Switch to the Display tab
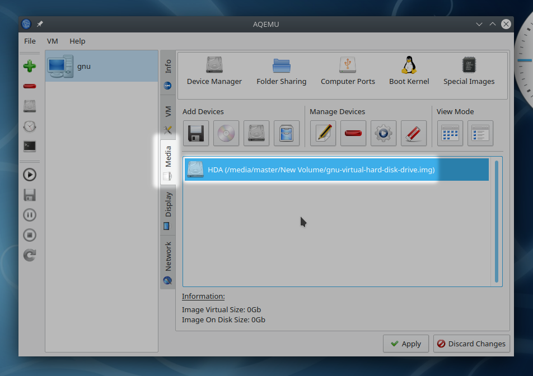Viewport: 533px width, 376px height. pos(168,210)
